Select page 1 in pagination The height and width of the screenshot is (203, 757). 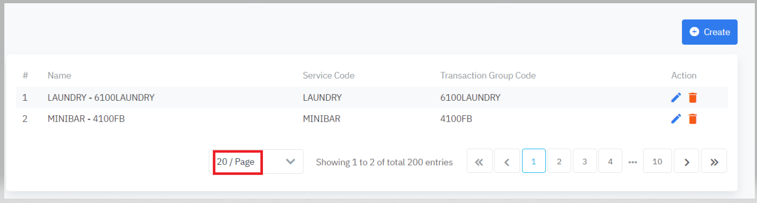coord(534,161)
